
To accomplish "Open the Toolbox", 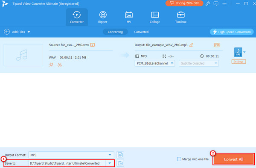I will tap(181, 17).
